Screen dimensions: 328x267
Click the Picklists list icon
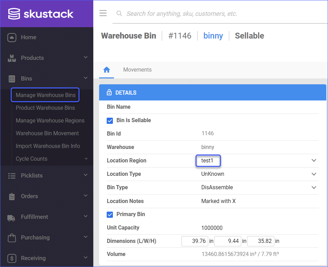[x=12, y=176]
